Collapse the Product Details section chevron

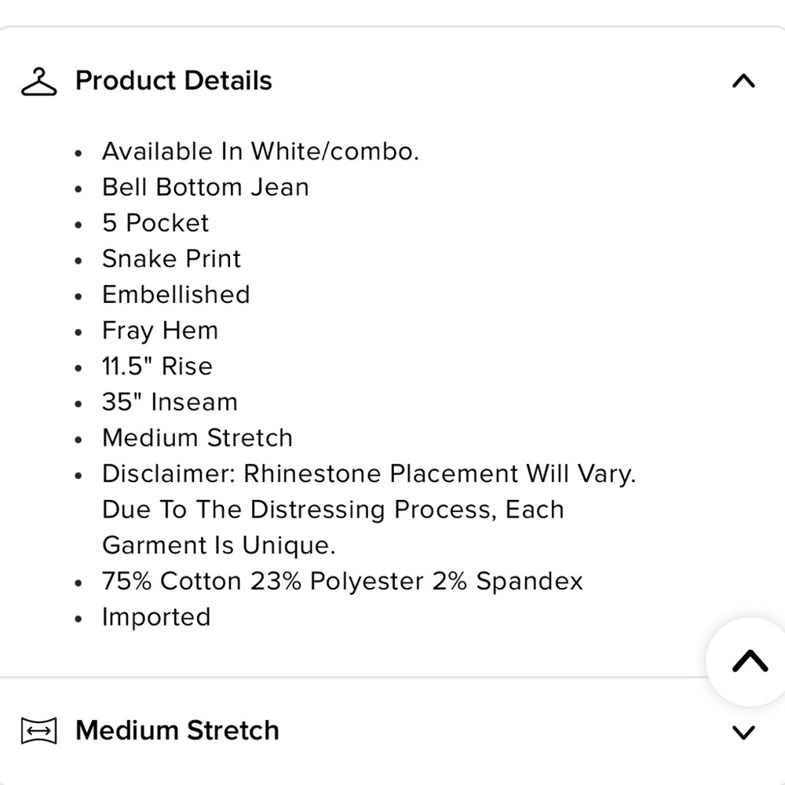coord(743,81)
